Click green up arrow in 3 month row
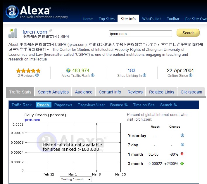This screenshot has height=184, width=207. tap(182, 164)
